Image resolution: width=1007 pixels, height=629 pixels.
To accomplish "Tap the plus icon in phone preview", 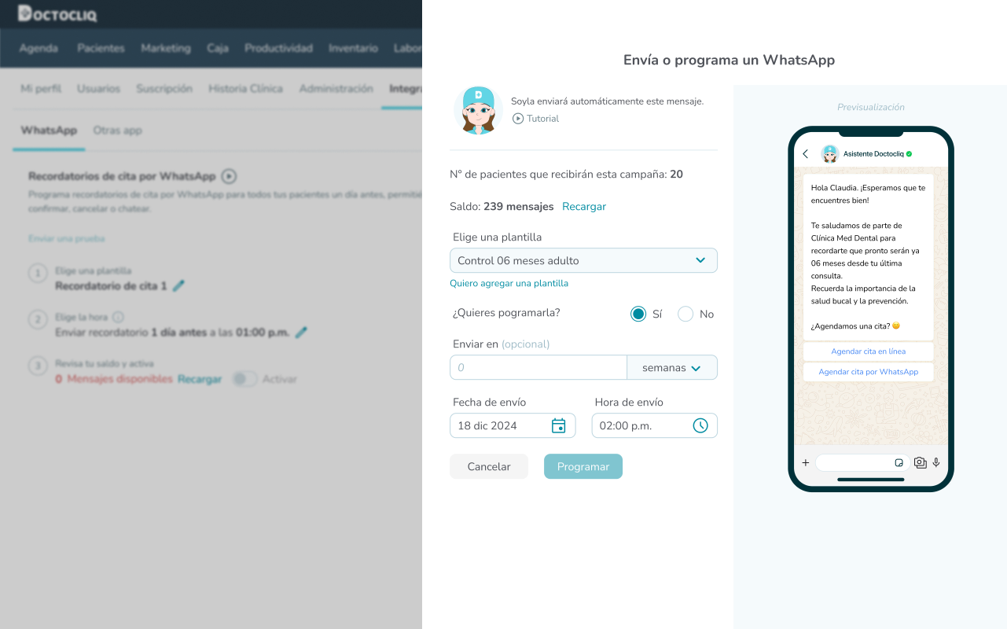I will 805,463.
